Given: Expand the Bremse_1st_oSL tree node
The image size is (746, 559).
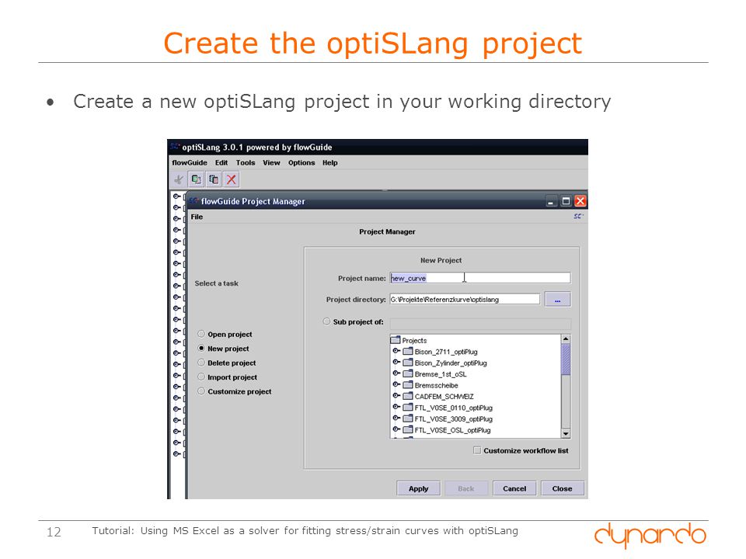Looking at the screenshot, I should pos(396,373).
